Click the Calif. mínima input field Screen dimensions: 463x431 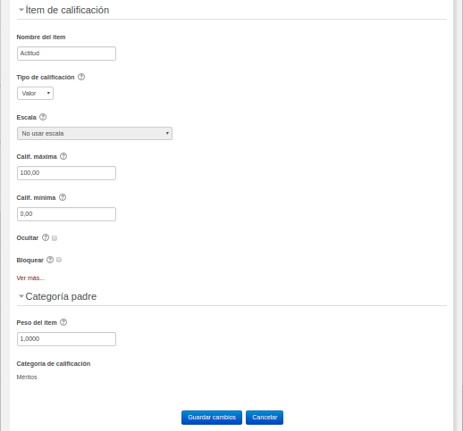[x=66, y=214]
